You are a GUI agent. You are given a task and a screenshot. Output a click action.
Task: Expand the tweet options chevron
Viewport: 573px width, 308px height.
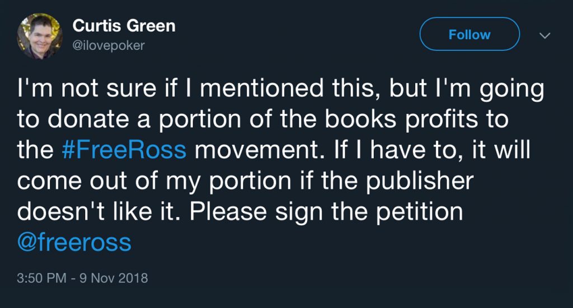pyautogui.click(x=544, y=35)
